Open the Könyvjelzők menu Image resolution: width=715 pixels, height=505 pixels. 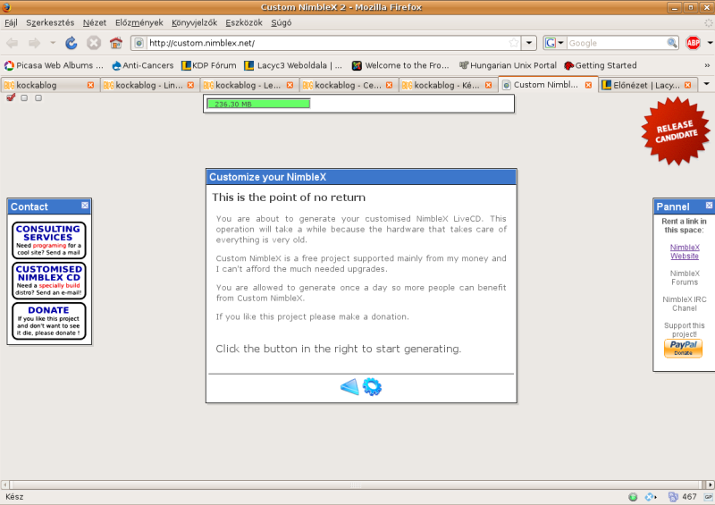click(194, 23)
